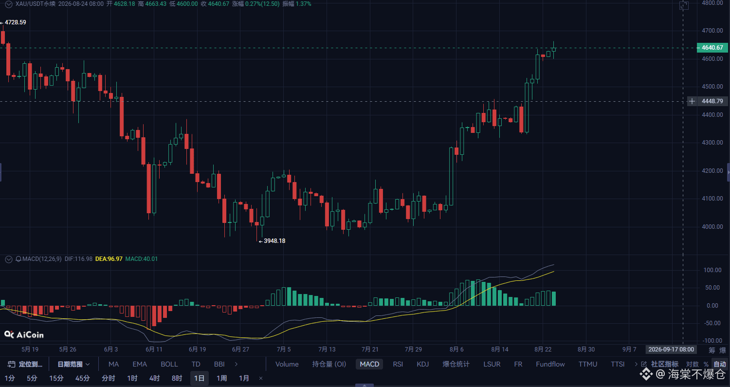
Task: Select the Fundflow indicator
Action: (x=550, y=364)
